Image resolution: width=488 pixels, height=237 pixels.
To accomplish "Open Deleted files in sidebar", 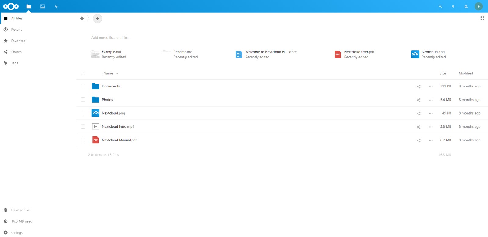I will click(x=38, y=210).
